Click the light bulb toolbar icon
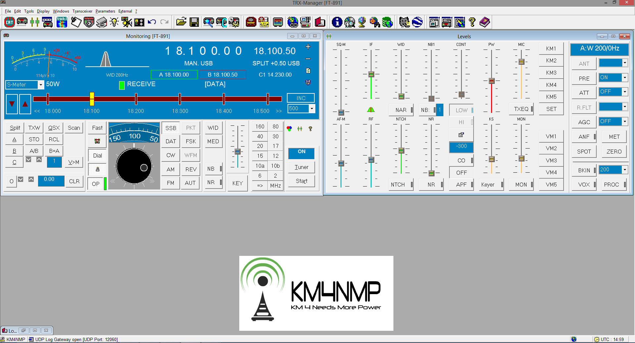This screenshot has height=343, width=635. (114, 22)
